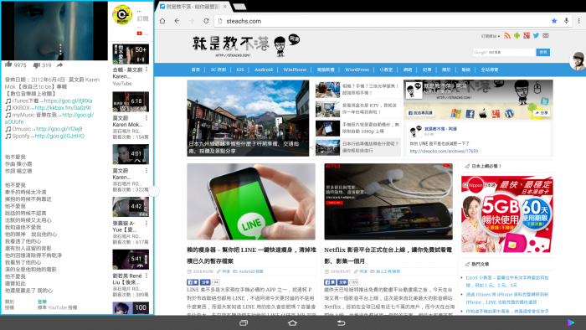Open the Spotify goo.gl link
This screenshot has width=586, height=330.
pyautogui.click(x=59, y=136)
